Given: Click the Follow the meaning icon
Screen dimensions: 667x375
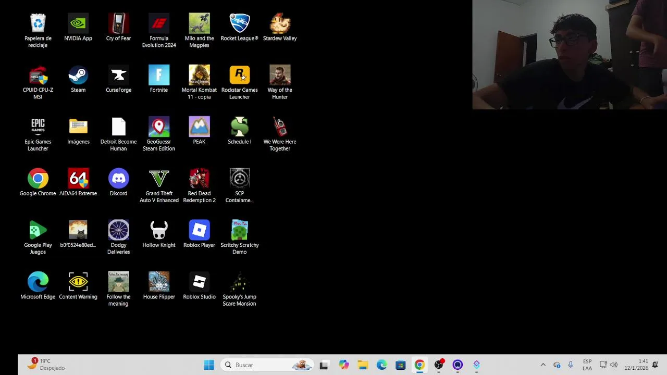Looking at the screenshot, I should click(118, 289).
